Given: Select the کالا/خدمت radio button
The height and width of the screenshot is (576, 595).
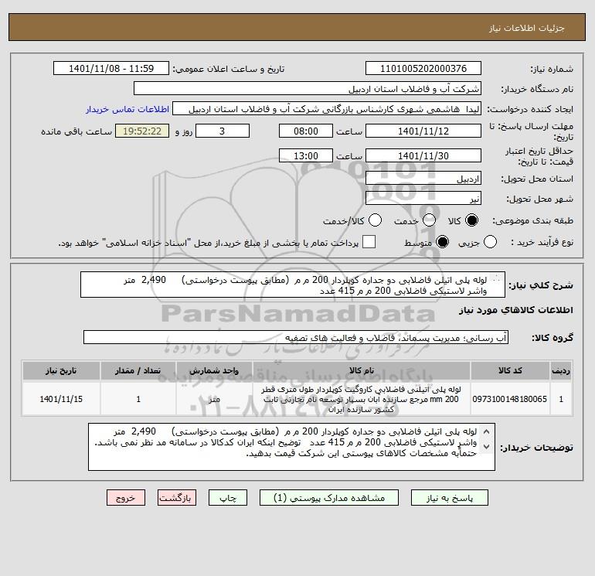Looking at the screenshot, I should point(376,220).
